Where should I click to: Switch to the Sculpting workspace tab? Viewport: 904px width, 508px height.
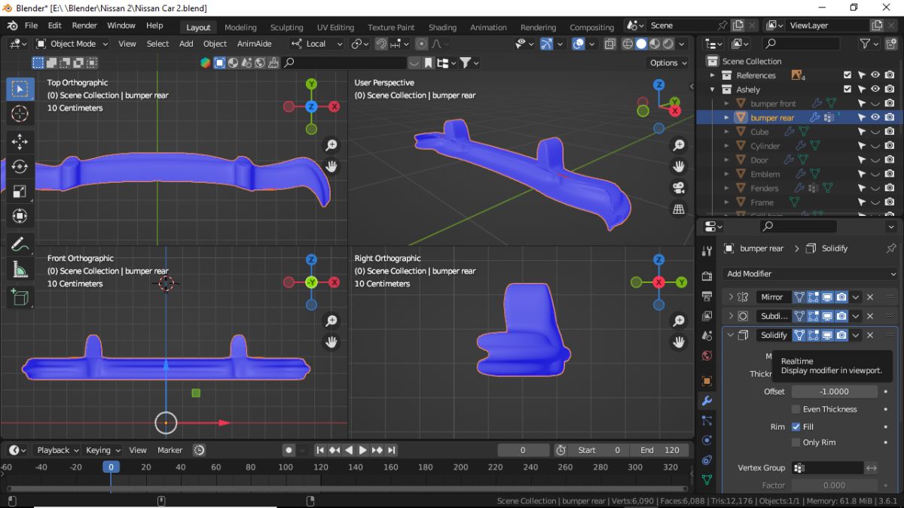(286, 27)
